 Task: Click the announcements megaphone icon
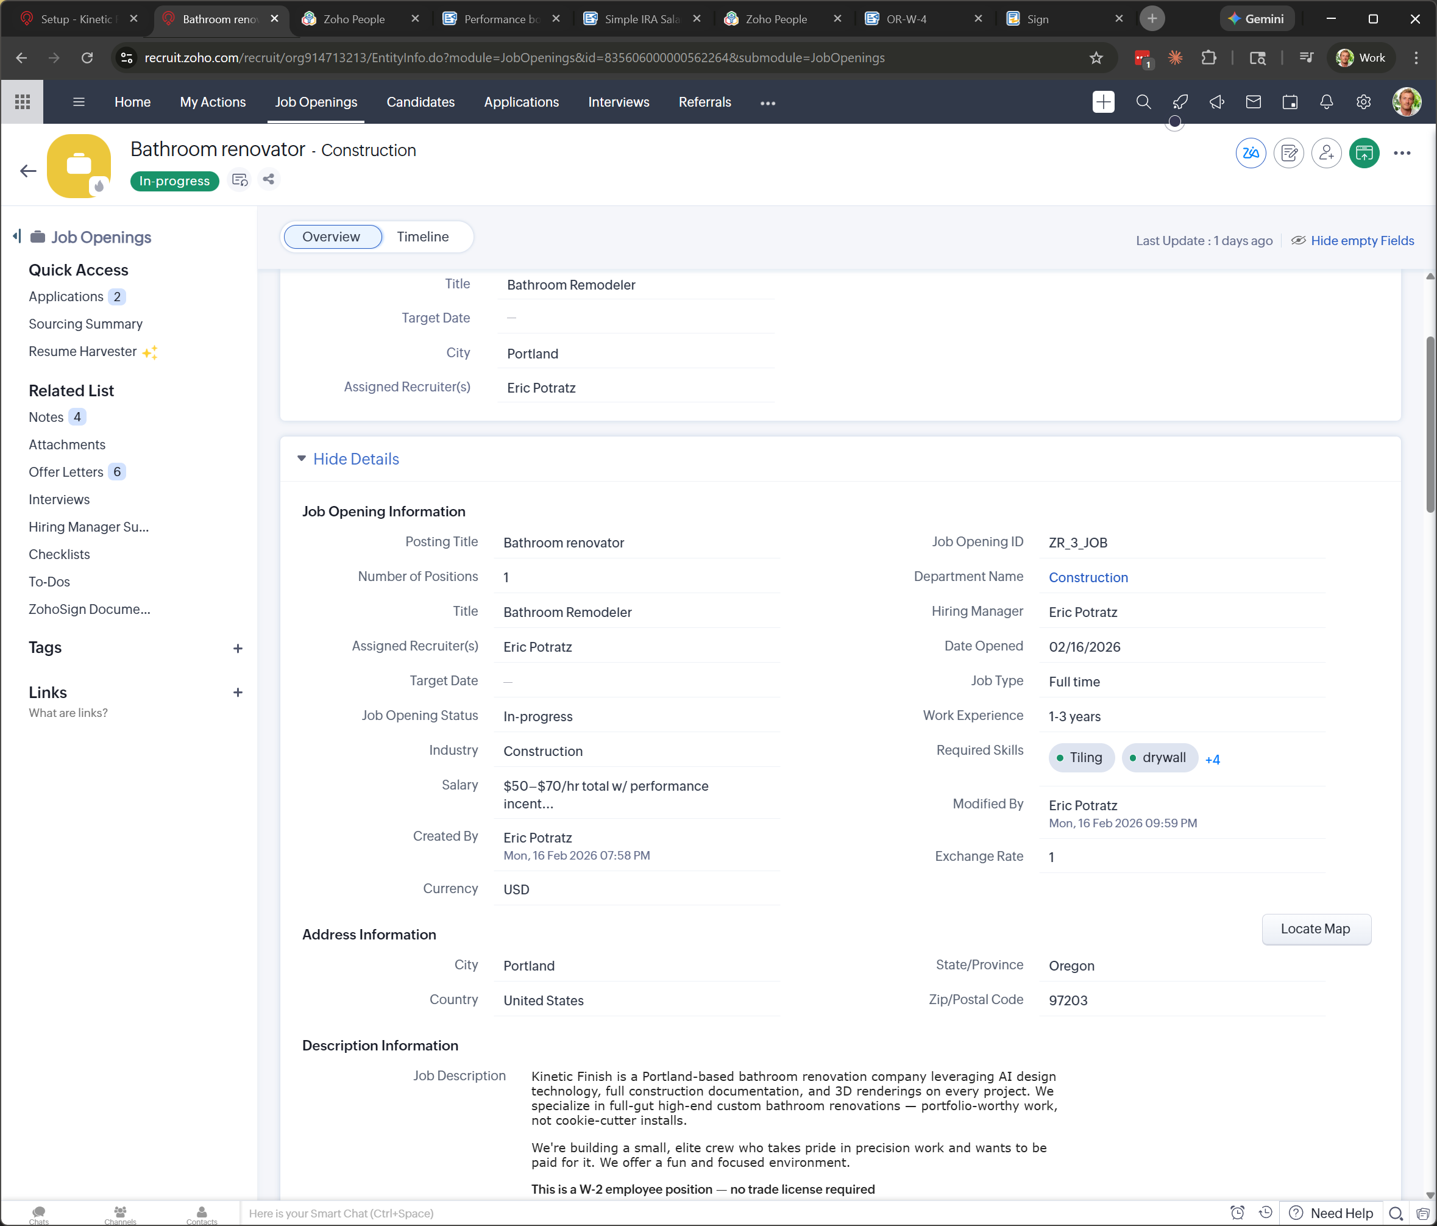click(1216, 102)
